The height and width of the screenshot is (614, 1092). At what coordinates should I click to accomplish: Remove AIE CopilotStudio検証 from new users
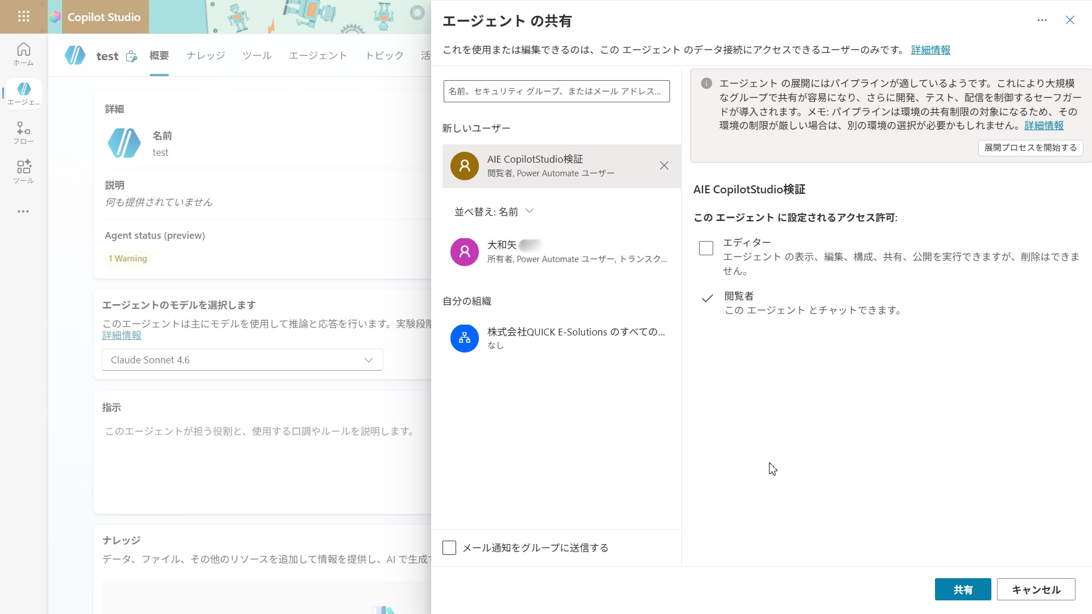pos(664,165)
